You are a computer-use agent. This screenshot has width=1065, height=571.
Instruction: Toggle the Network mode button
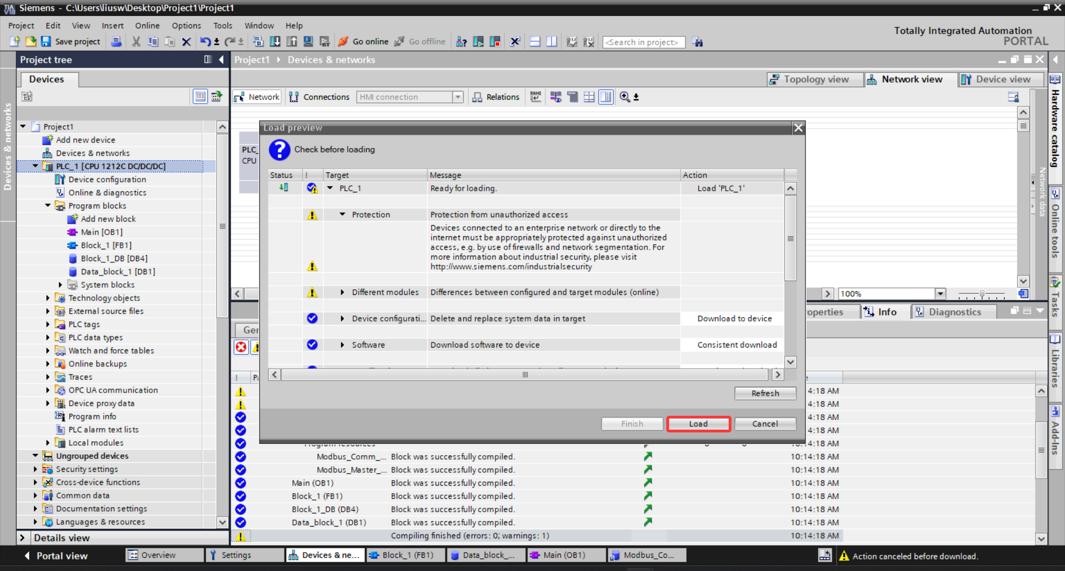coord(257,97)
